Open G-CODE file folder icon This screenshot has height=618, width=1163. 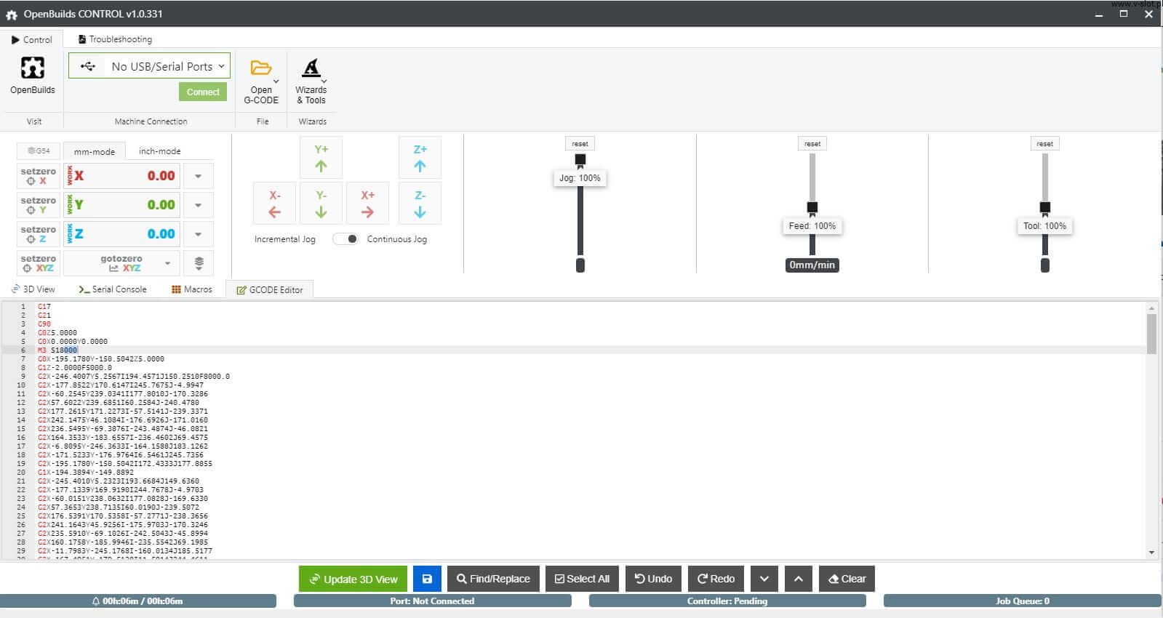pyautogui.click(x=260, y=68)
